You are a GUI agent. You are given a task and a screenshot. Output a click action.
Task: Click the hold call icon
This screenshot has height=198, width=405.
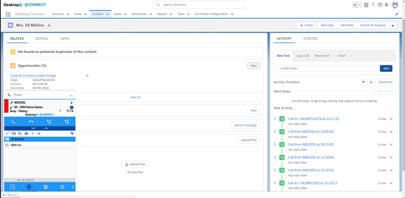click(49, 122)
